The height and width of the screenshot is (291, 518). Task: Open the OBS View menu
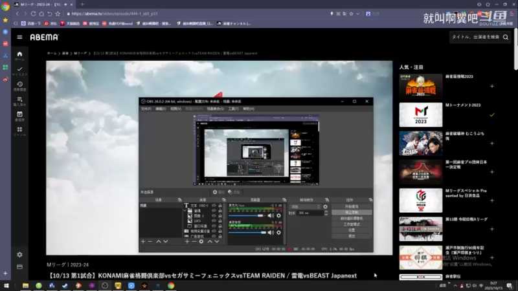pyautogui.click(x=175, y=109)
